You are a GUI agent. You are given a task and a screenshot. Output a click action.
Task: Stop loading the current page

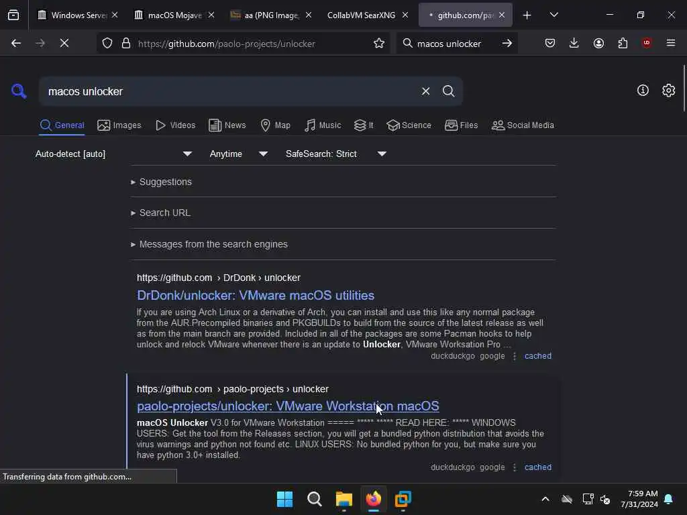coord(64,43)
